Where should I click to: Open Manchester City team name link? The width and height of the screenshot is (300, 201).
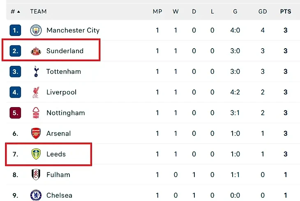click(x=73, y=30)
